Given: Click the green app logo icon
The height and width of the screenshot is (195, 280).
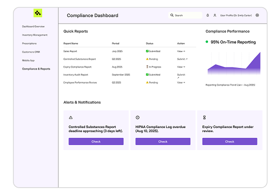Looking at the screenshot, I should (x=37, y=13).
